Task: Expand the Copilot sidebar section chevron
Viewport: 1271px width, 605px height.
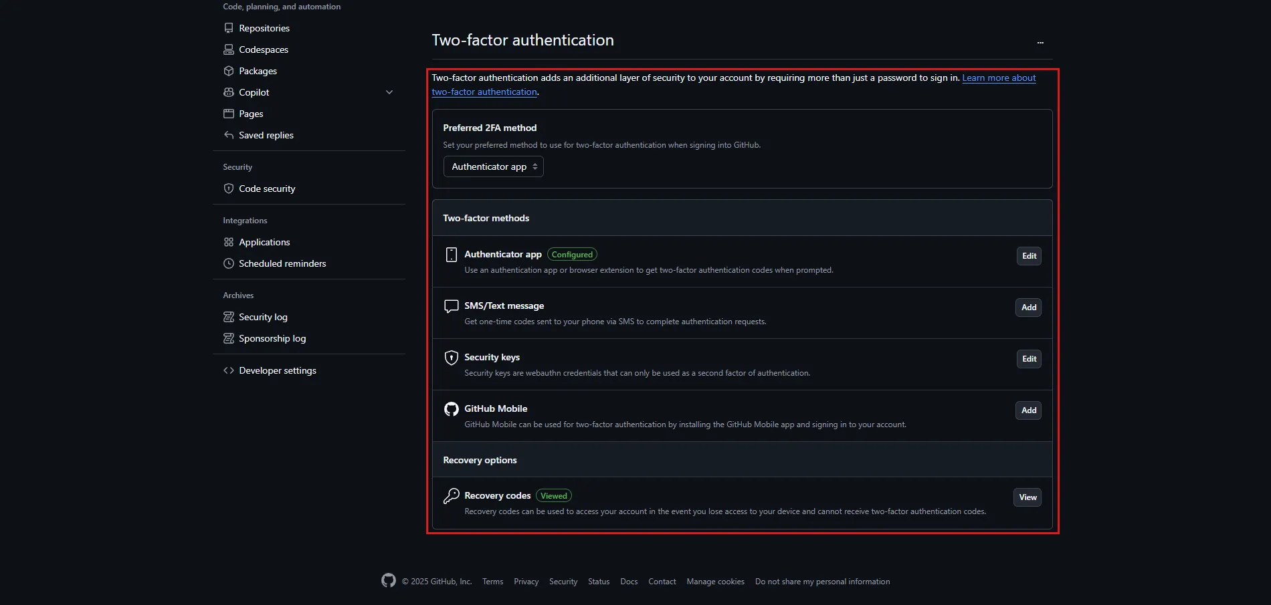Action: pyautogui.click(x=389, y=92)
